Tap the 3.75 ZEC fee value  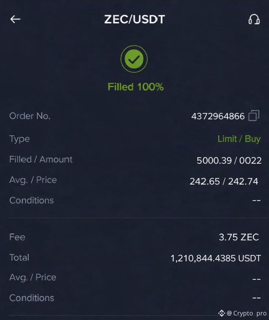pos(239,237)
